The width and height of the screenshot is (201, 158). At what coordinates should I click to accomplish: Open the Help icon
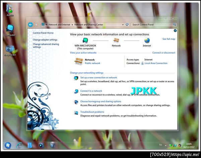[x=175, y=30]
